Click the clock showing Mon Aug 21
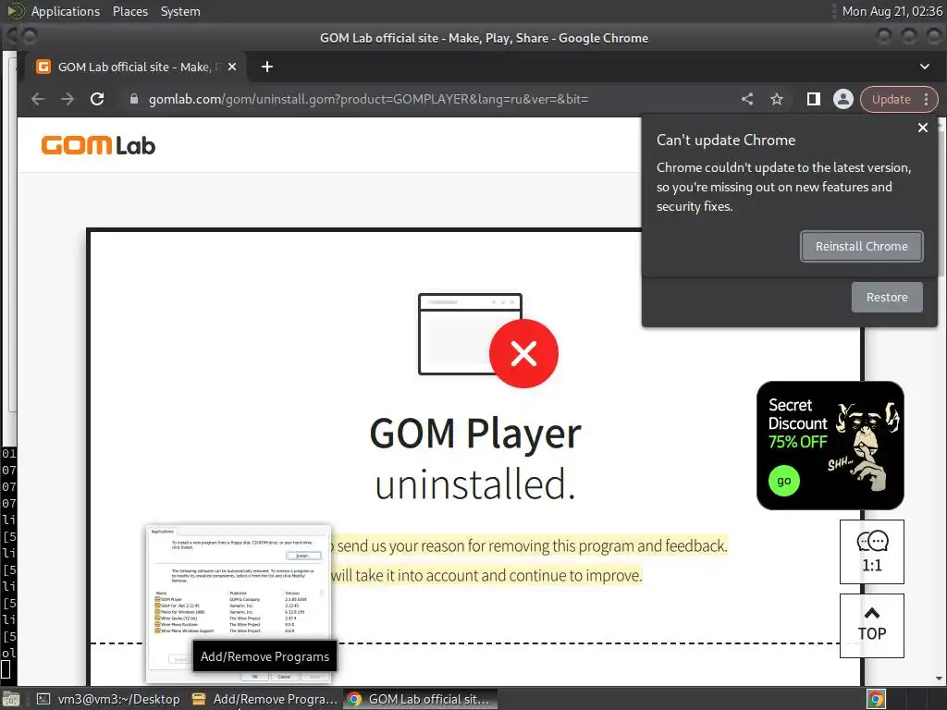947x710 pixels. pyautogui.click(x=892, y=11)
